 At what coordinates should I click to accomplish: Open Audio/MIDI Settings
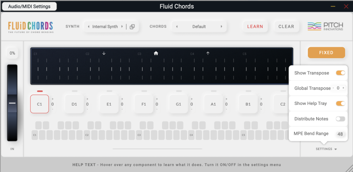click(29, 6)
